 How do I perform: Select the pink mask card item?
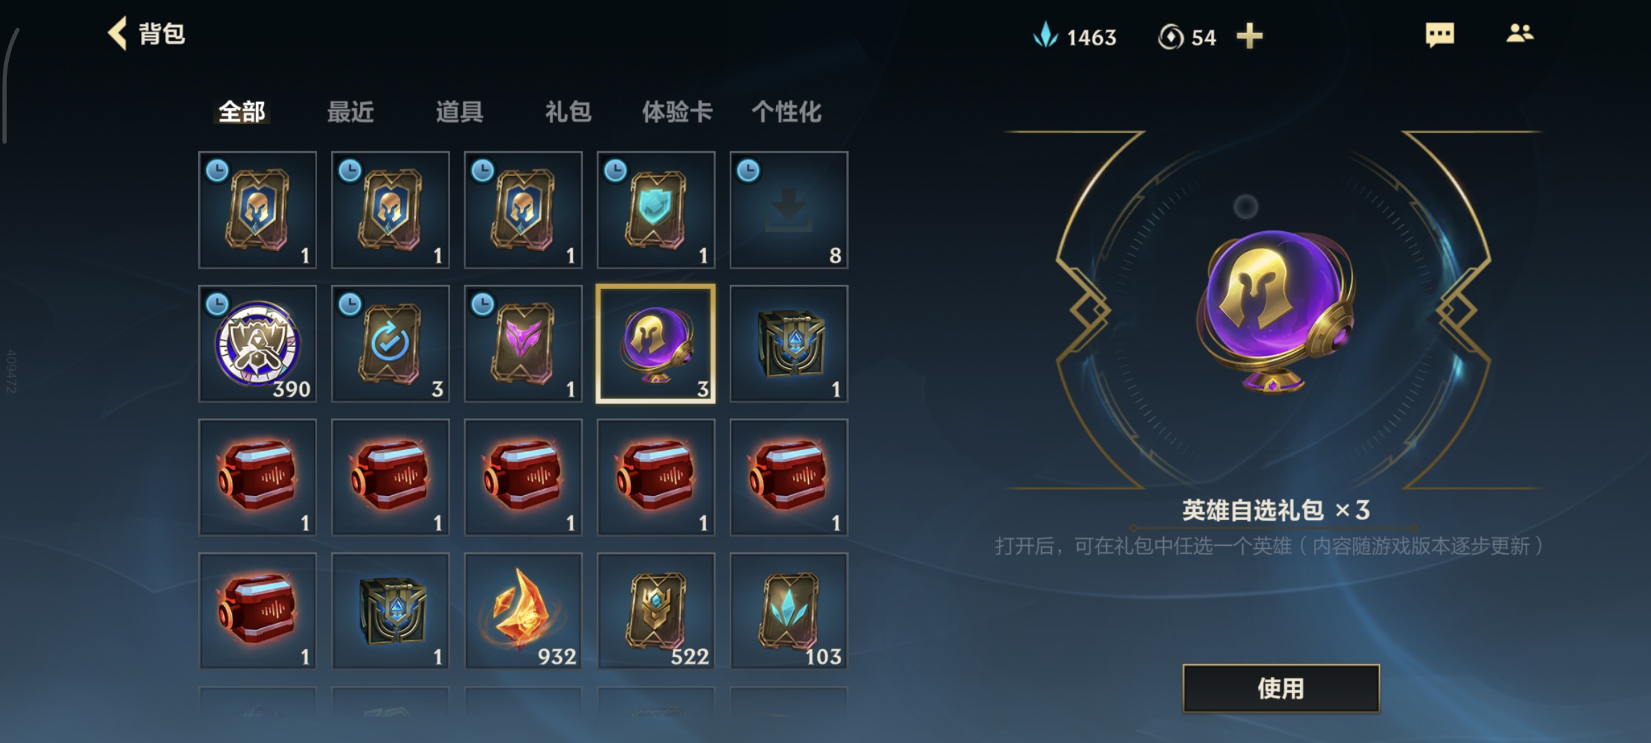point(523,344)
